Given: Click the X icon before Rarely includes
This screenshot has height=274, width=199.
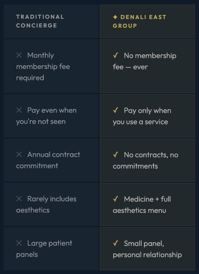Looking at the screenshot, I should tap(19, 199).
